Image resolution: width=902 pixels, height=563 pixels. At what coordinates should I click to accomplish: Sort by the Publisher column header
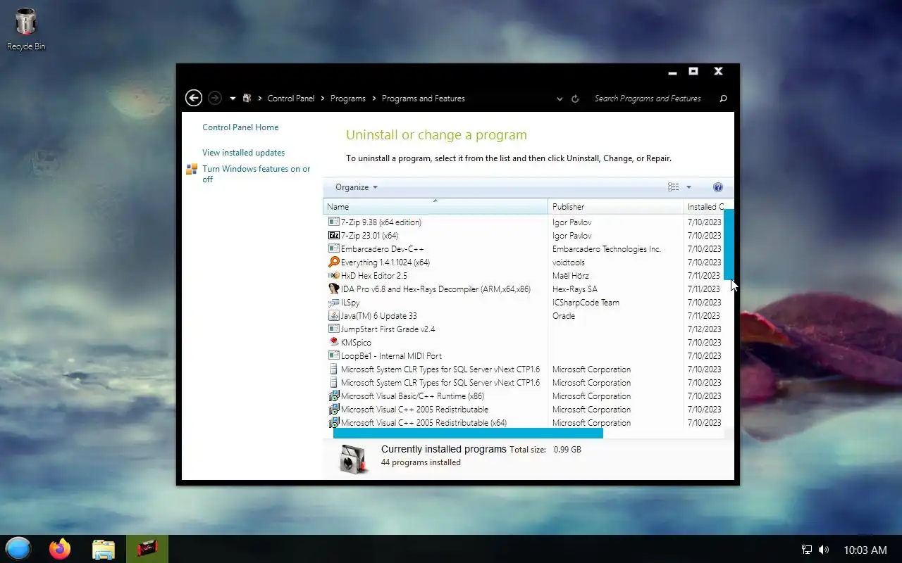[615, 207]
